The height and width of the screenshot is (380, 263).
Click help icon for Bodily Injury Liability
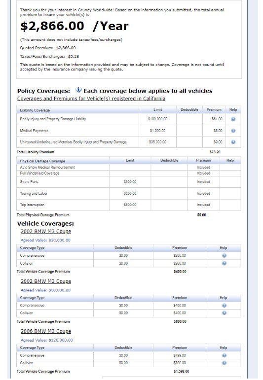click(x=233, y=119)
